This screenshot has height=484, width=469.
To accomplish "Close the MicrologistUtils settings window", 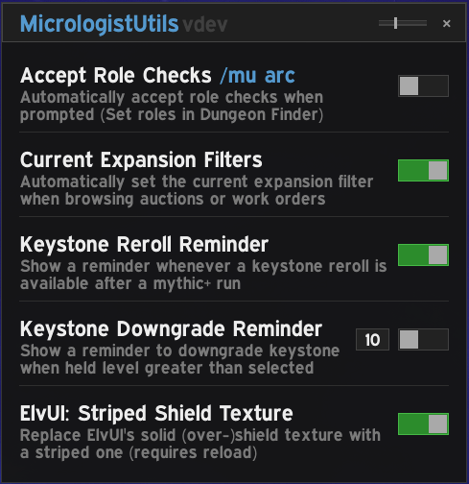I will tap(447, 23).
